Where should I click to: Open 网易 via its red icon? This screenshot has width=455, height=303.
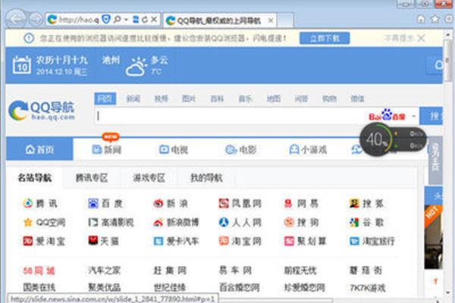[288, 204]
